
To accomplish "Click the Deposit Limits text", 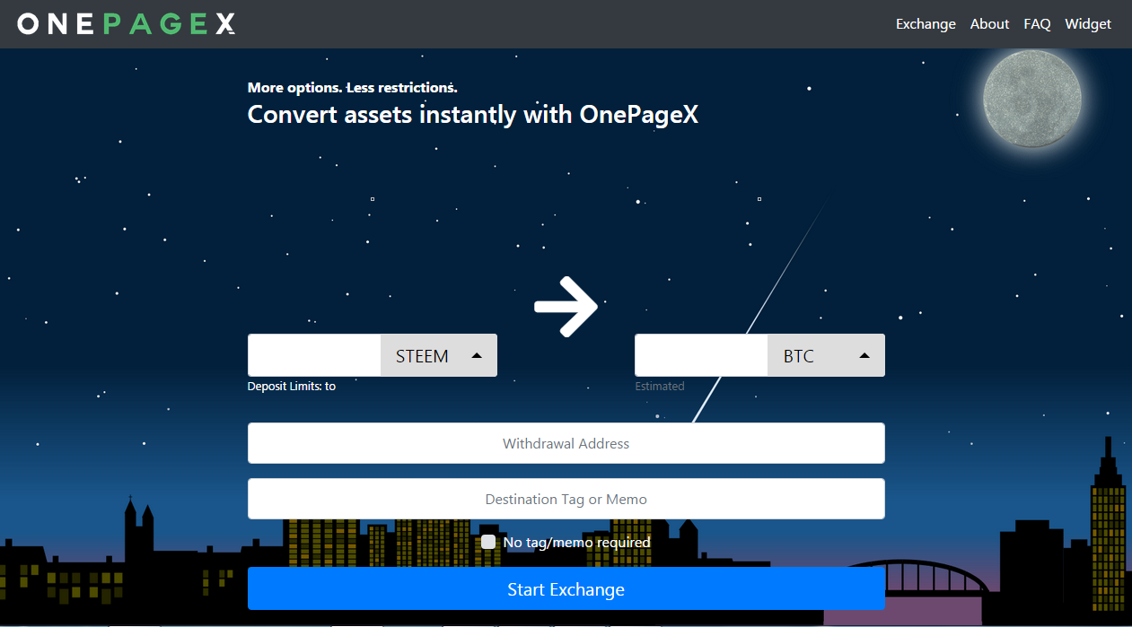I will tap(292, 386).
